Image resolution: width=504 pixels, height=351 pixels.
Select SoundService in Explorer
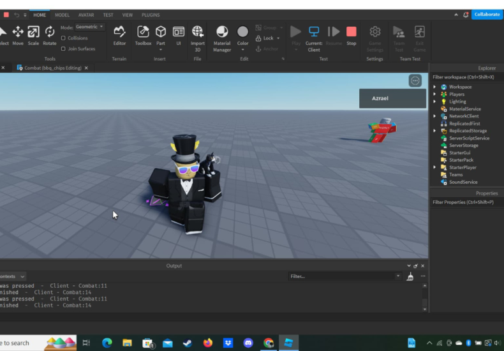coord(463,182)
